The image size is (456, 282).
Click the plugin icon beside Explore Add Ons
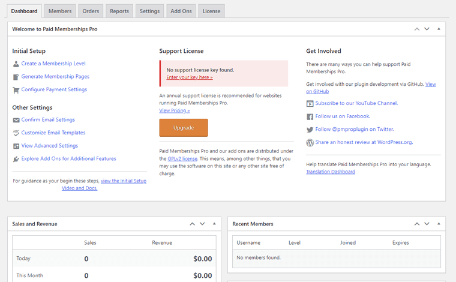tap(16, 159)
